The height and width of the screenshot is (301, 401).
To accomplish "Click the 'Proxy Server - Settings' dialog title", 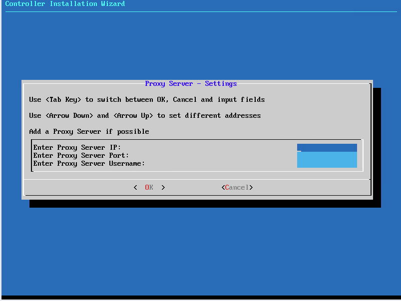I will click(191, 84).
